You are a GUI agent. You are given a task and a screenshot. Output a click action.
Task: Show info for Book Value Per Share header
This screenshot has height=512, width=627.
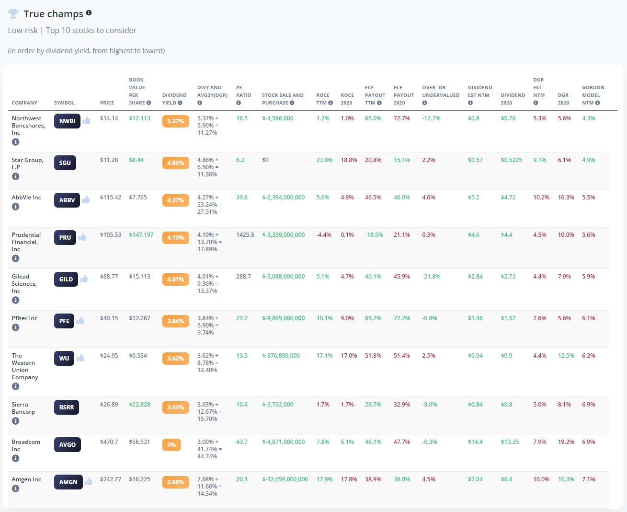[x=148, y=103]
